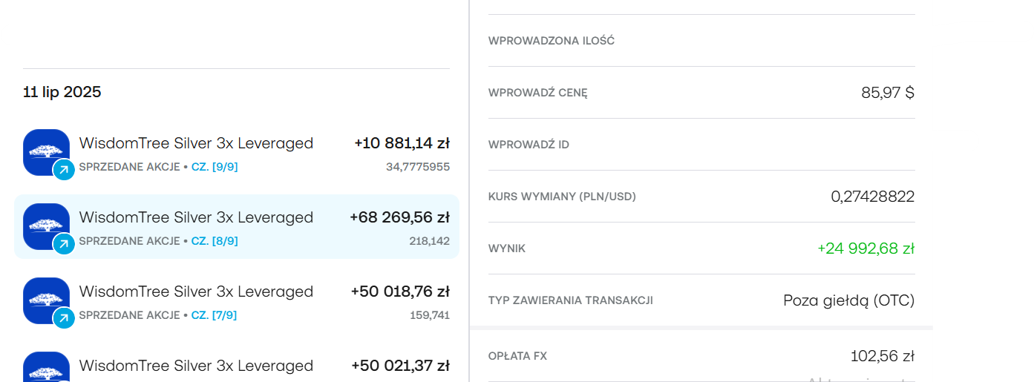
Task: Click the 11 lip 2025 date header
Action: 62,92
